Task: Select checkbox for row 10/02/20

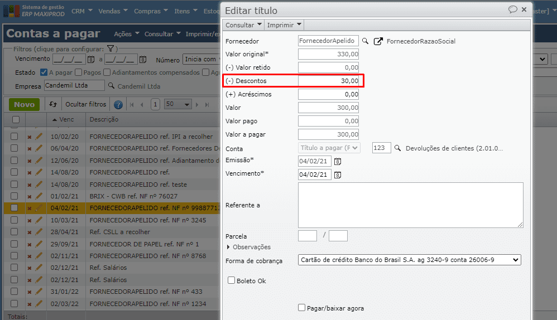Action: 14,136
